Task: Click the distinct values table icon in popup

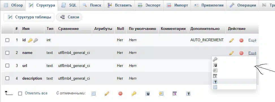Action: click(215, 87)
